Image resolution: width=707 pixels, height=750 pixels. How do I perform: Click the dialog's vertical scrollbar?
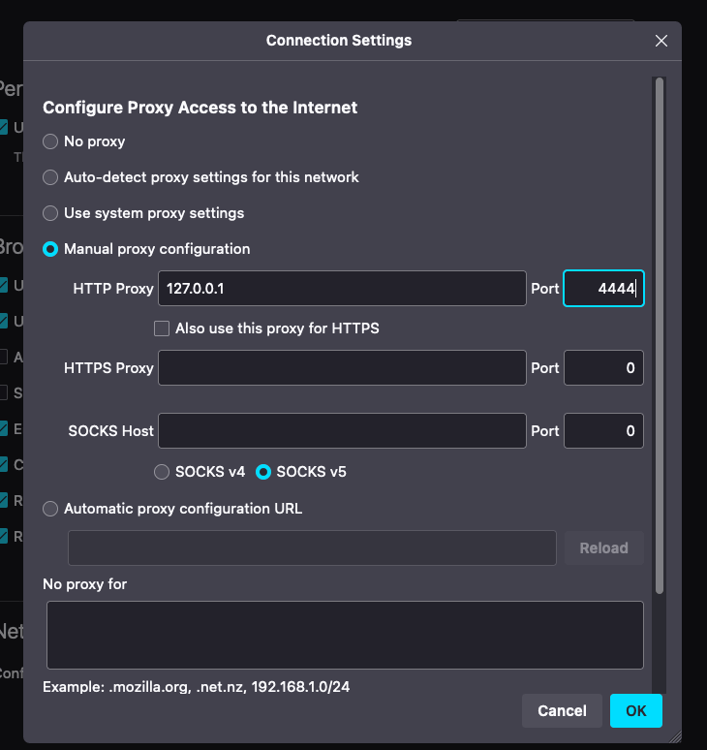click(x=660, y=336)
